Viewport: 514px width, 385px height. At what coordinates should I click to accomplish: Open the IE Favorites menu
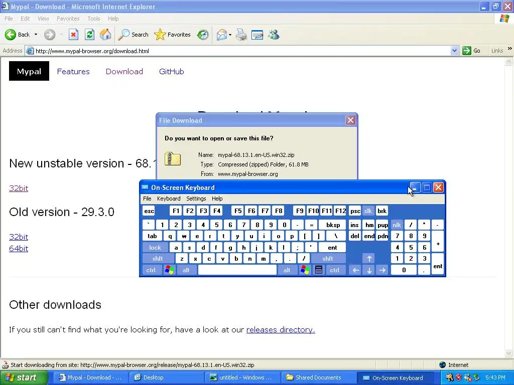pyautogui.click(x=68, y=19)
